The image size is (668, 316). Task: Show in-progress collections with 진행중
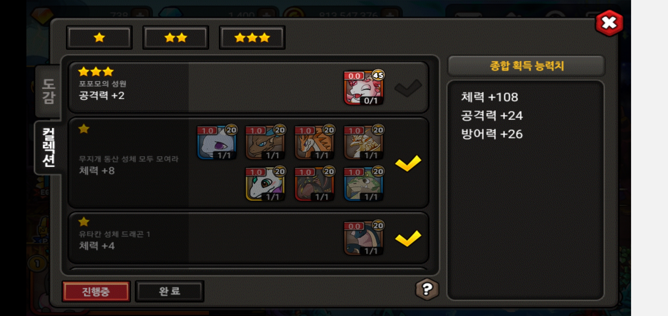pos(96,291)
